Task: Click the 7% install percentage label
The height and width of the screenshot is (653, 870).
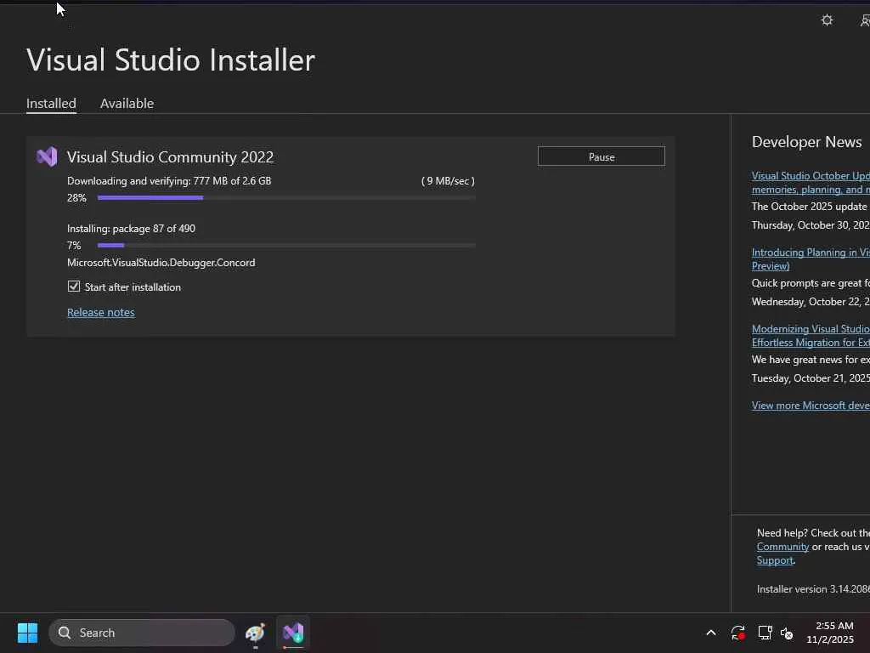Action: click(x=74, y=246)
